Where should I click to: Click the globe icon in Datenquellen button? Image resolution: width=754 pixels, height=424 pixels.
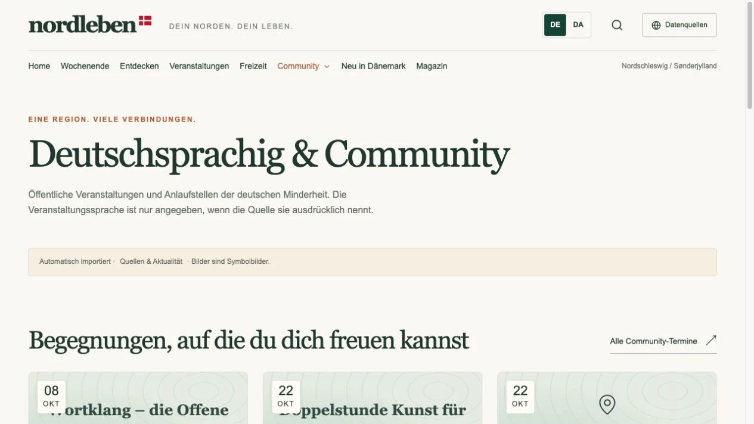656,25
